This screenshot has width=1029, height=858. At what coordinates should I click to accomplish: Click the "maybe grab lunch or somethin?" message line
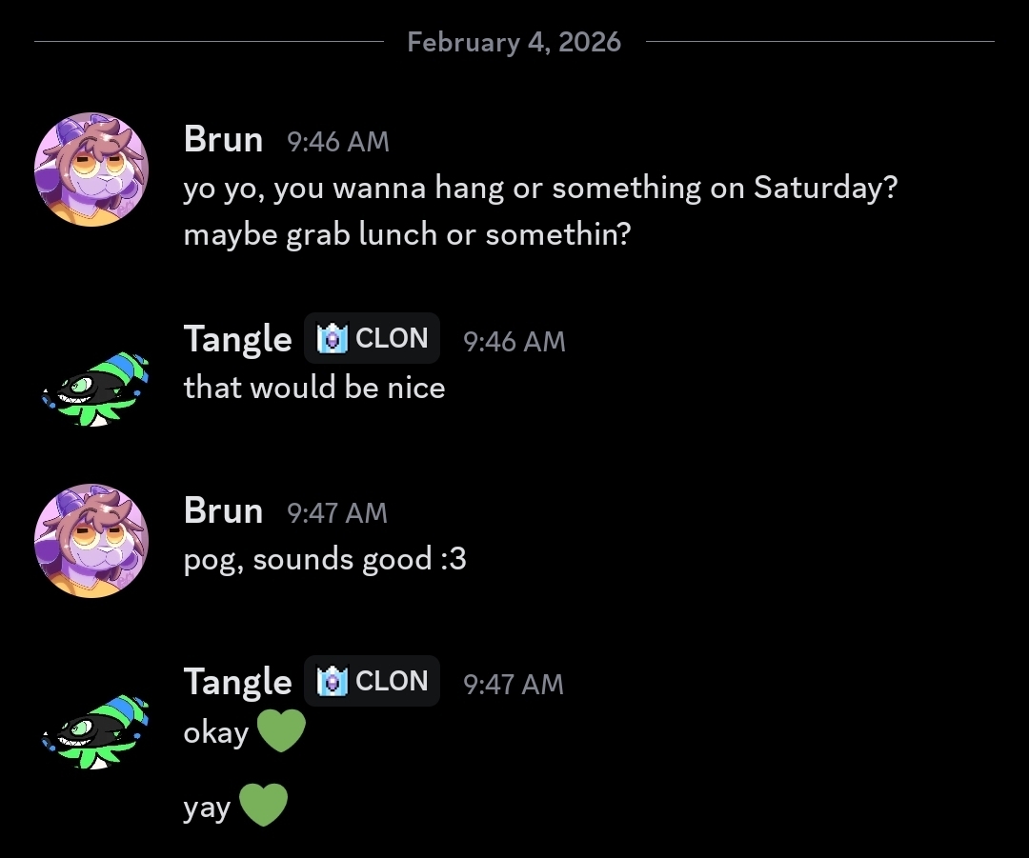pyautogui.click(x=407, y=234)
